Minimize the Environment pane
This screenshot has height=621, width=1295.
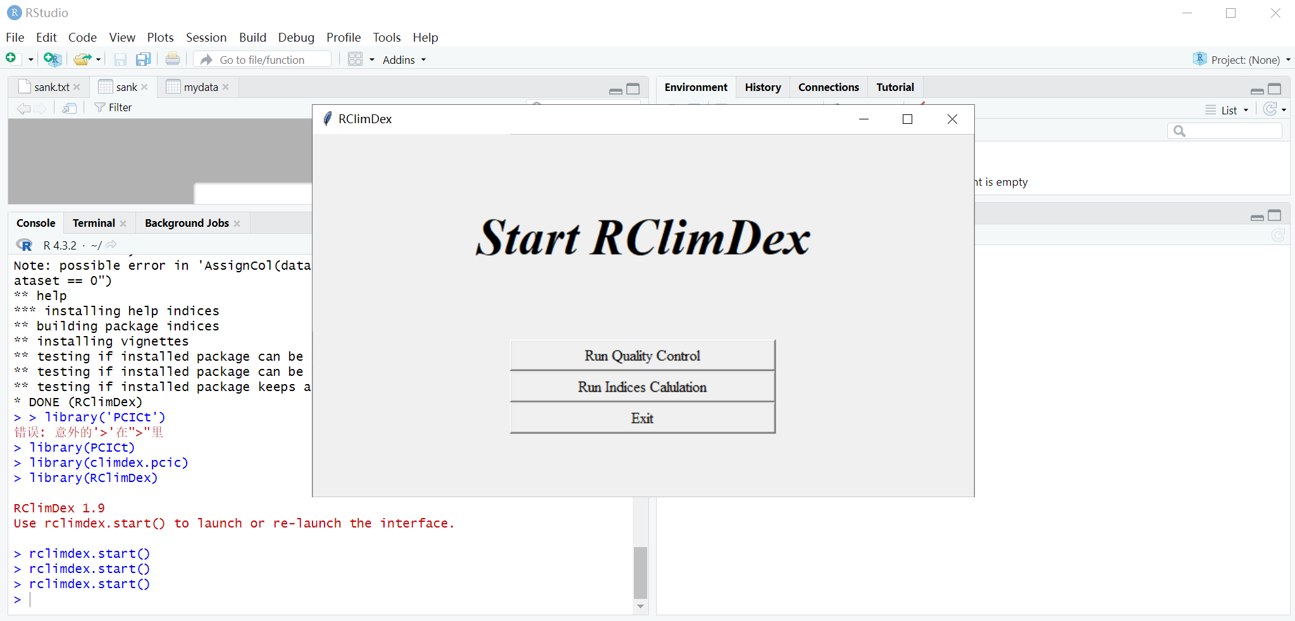(1258, 90)
